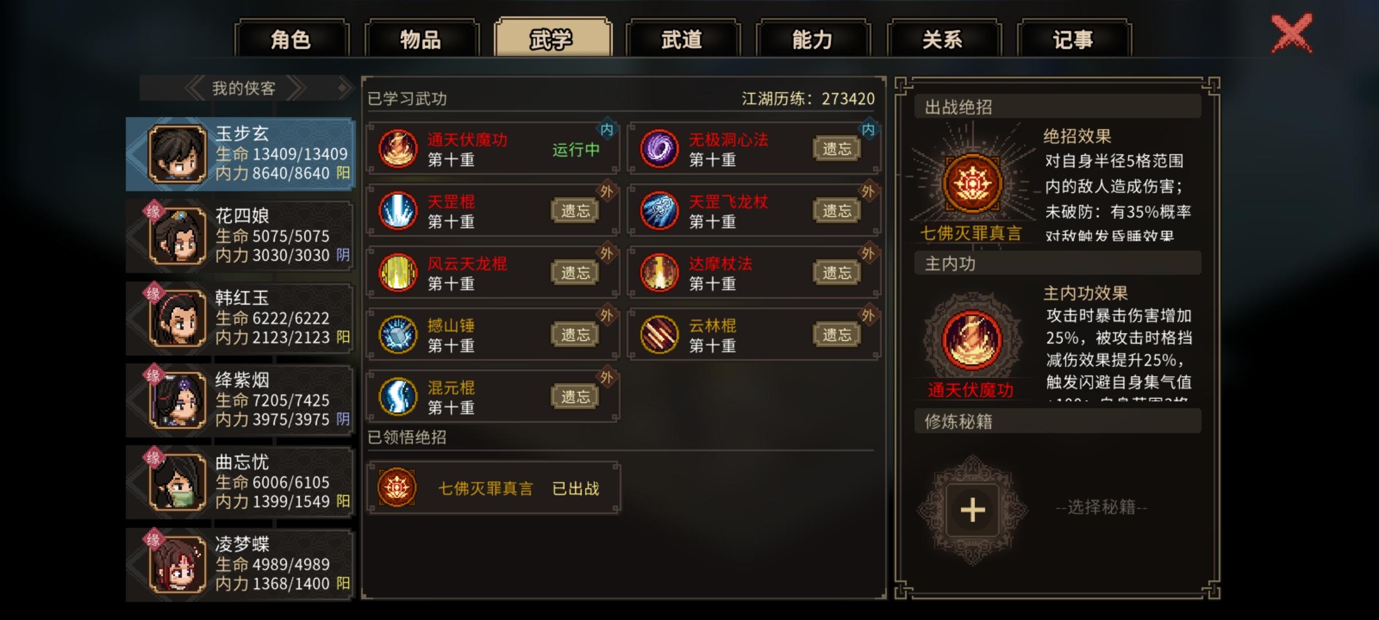Add a manual with the plus slot

(x=972, y=510)
